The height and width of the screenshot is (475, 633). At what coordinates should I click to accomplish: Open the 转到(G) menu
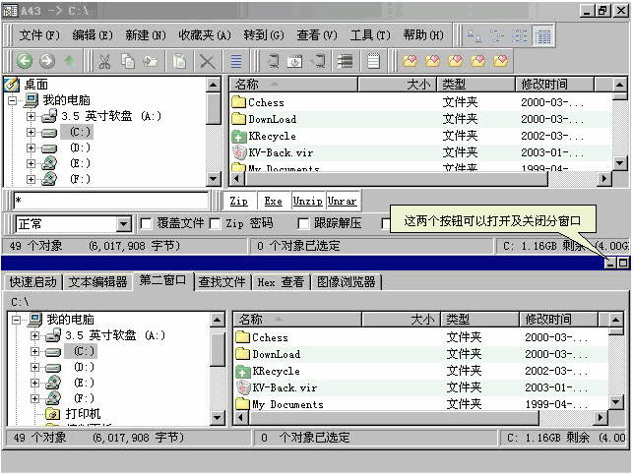click(x=264, y=35)
